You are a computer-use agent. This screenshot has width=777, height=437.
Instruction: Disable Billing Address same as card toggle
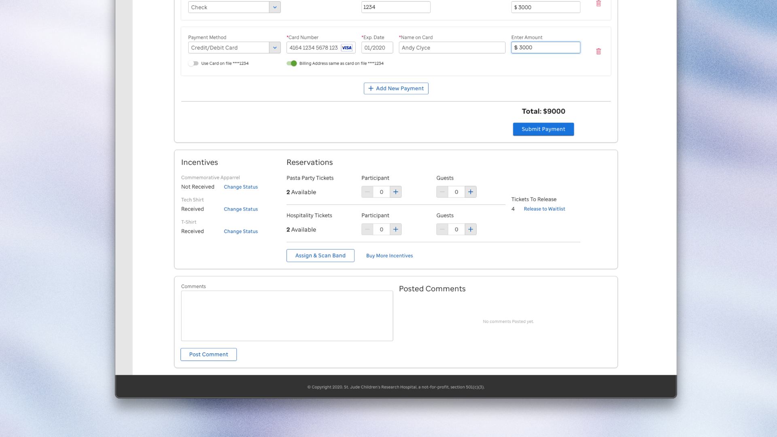click(x=291, y=64)
